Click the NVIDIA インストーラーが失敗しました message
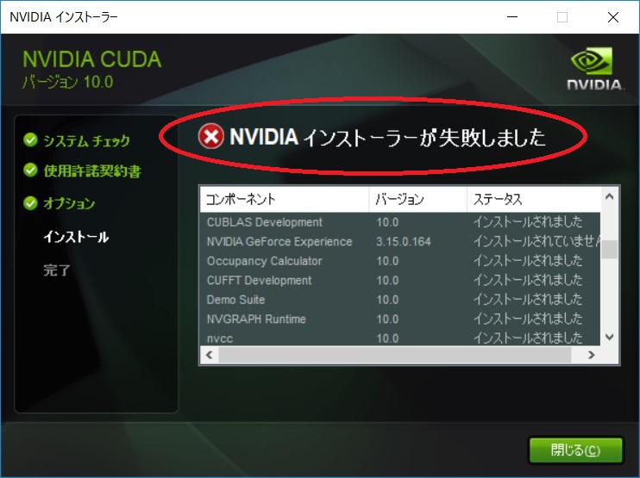 [x=387, y=137]
